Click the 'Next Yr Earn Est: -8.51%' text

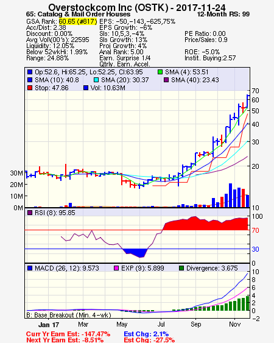coord(65,340)
